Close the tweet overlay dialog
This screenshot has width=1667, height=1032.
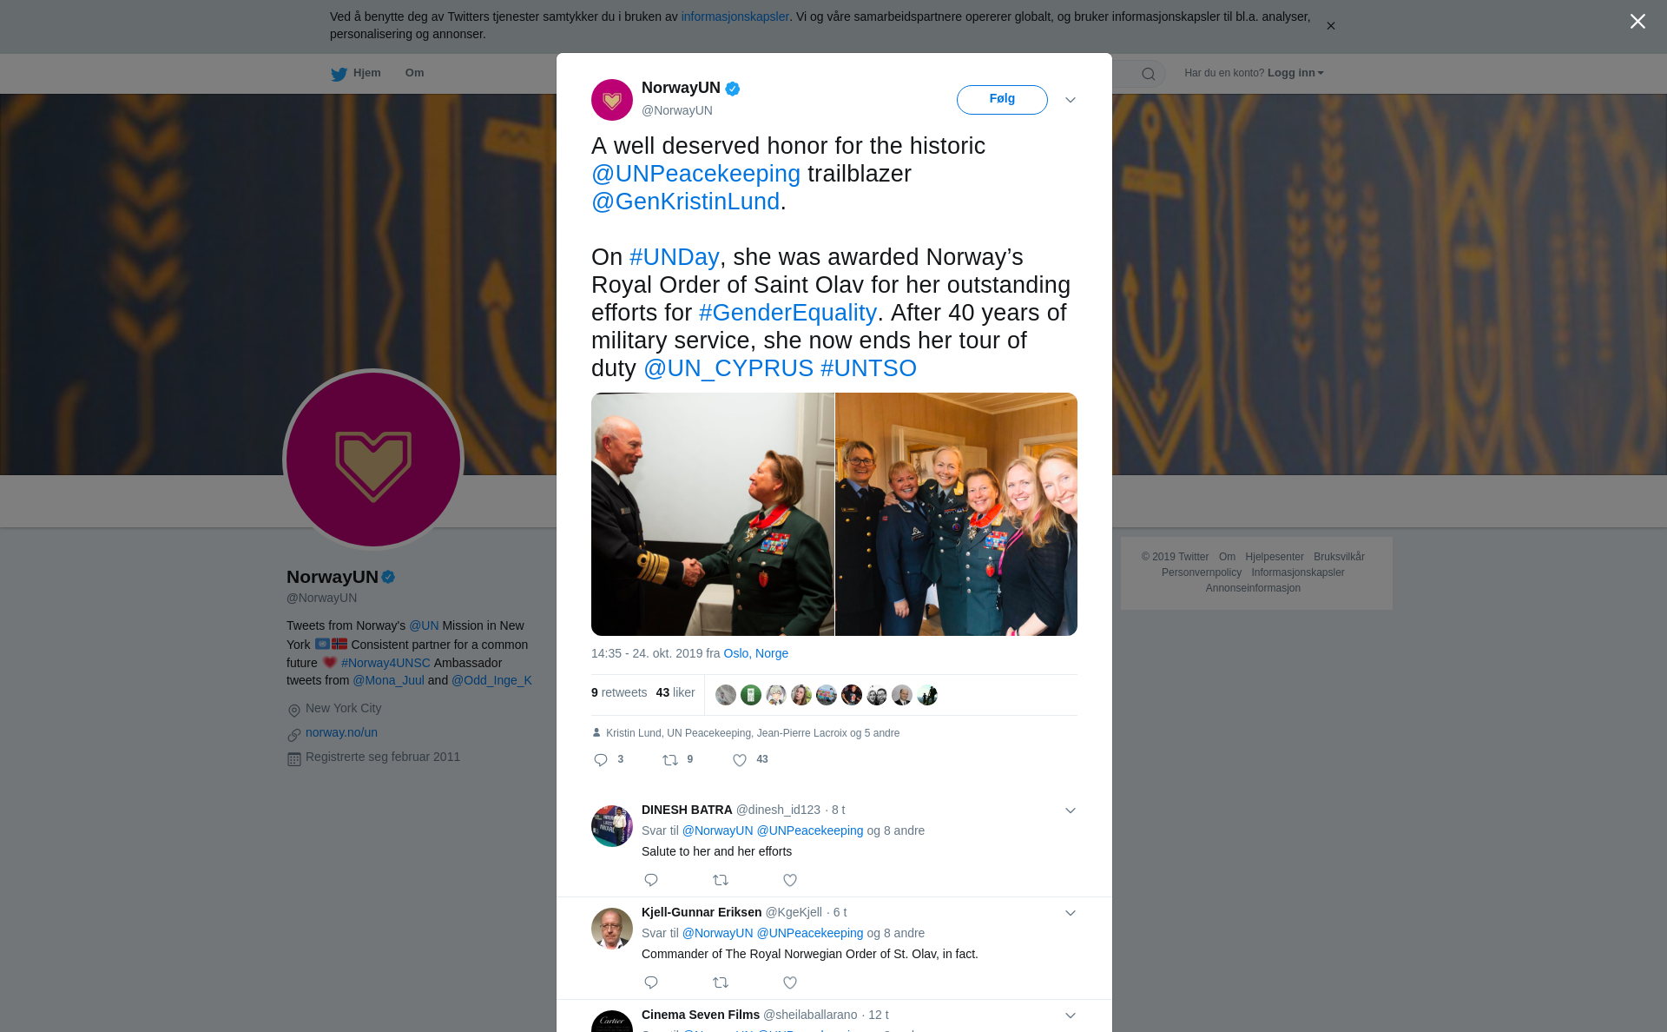point(1637,22)
